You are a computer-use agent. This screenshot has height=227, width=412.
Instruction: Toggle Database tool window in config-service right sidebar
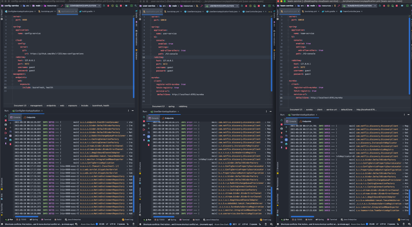(136, 54)
